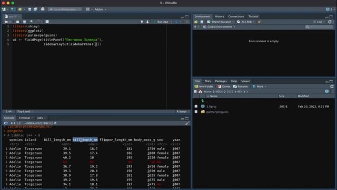Open the code tools wand dropdown
337x190 pixels.
point(39,22)
